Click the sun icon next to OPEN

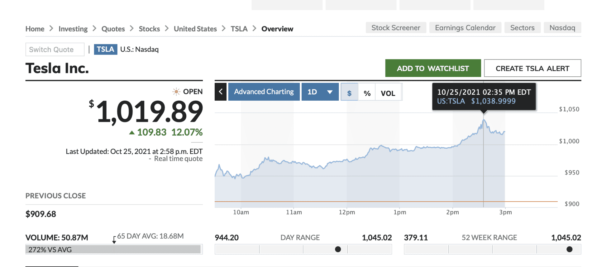(176, 92)
